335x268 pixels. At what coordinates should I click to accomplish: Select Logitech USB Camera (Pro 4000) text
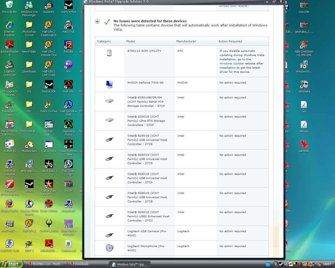147,233
